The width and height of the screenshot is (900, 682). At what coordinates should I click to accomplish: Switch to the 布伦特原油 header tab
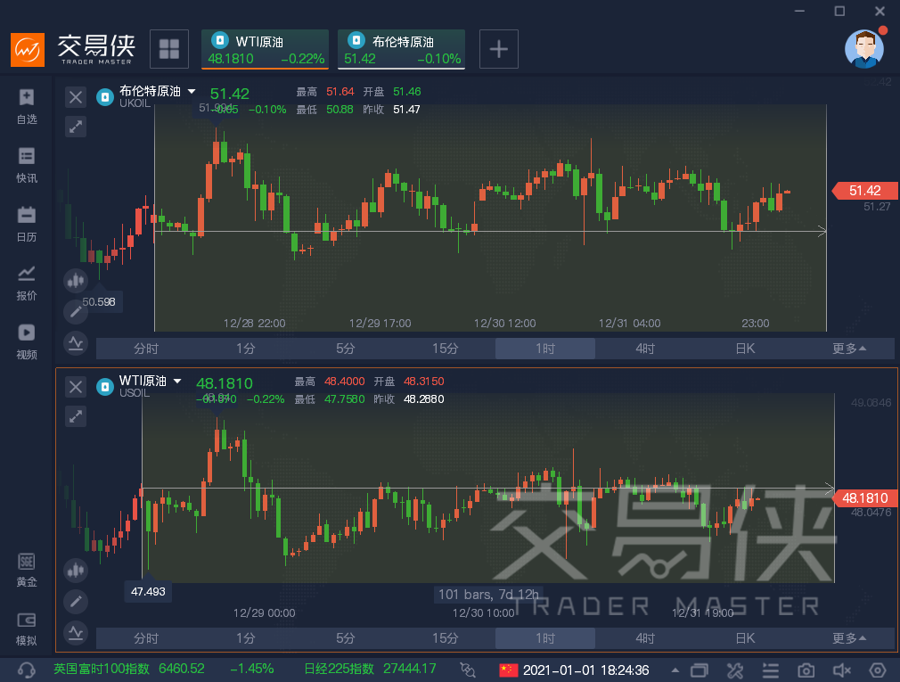(x=401, y=49)
